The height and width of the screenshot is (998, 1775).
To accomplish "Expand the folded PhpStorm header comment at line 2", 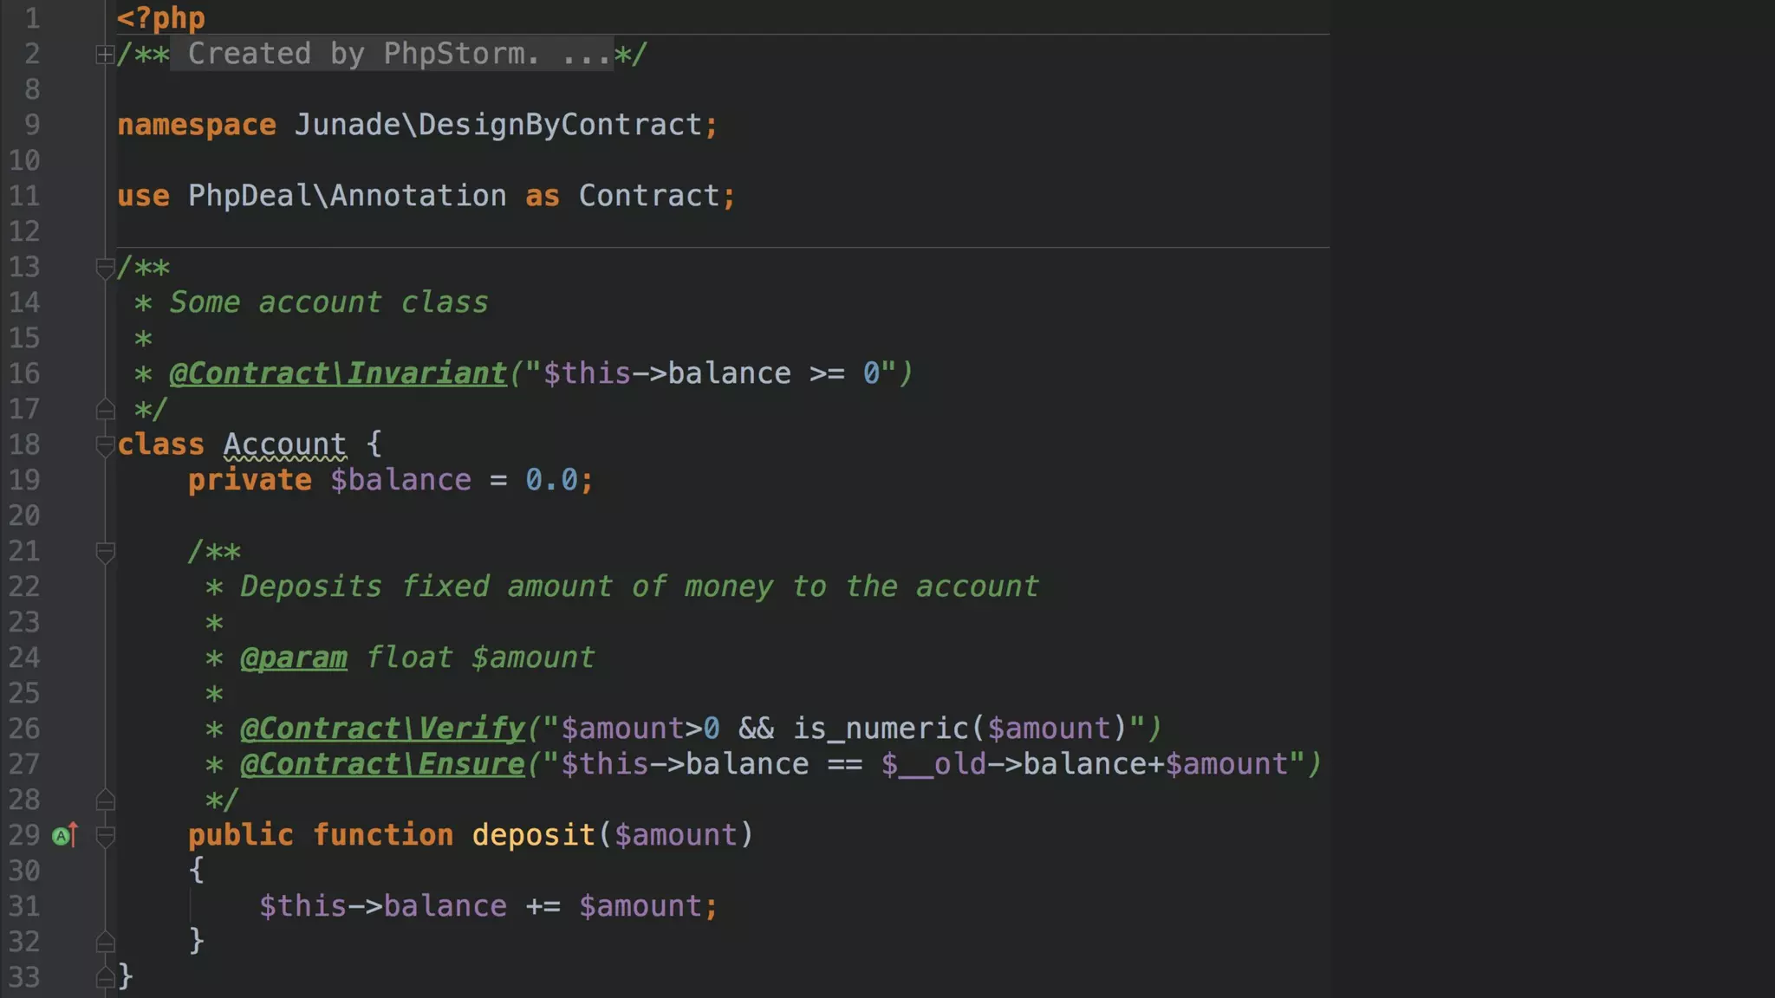I will pos(105,55).
